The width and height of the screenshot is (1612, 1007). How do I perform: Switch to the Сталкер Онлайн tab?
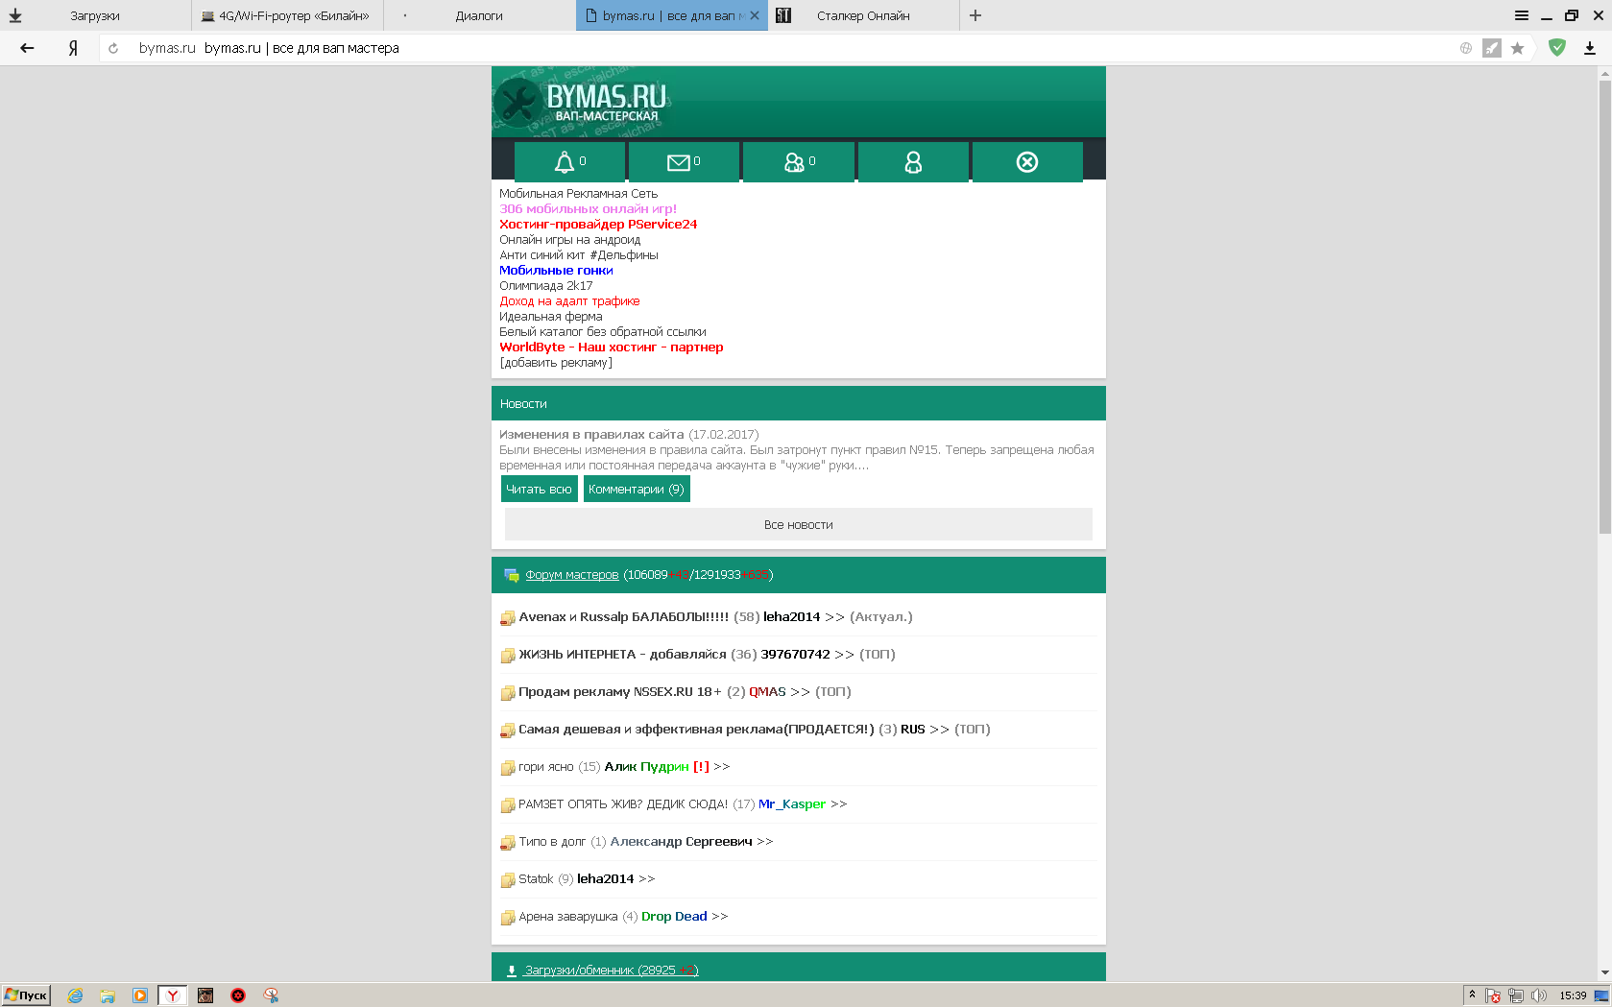(x=862, y=15)
